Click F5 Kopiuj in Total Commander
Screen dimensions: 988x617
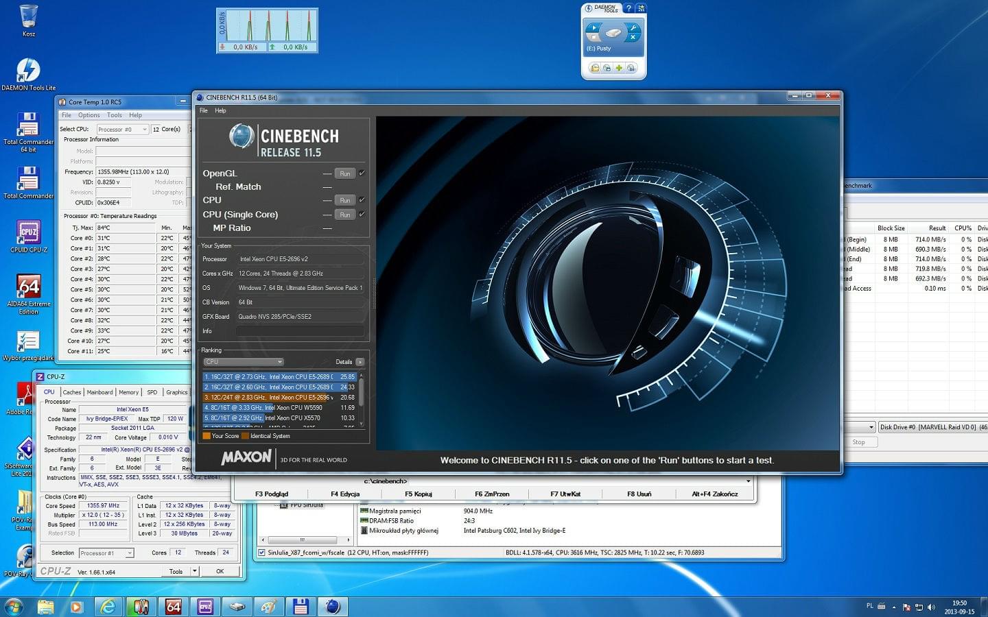[x=419, y=494]
